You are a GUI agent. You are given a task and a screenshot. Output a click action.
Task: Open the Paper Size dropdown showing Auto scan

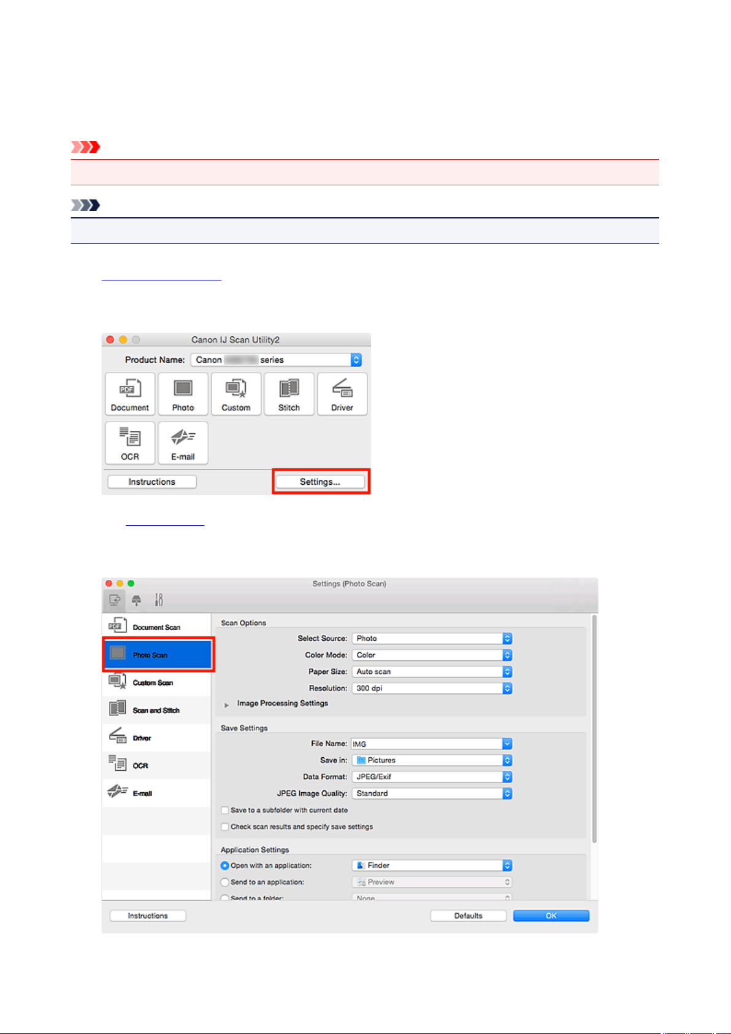[432, 671]
